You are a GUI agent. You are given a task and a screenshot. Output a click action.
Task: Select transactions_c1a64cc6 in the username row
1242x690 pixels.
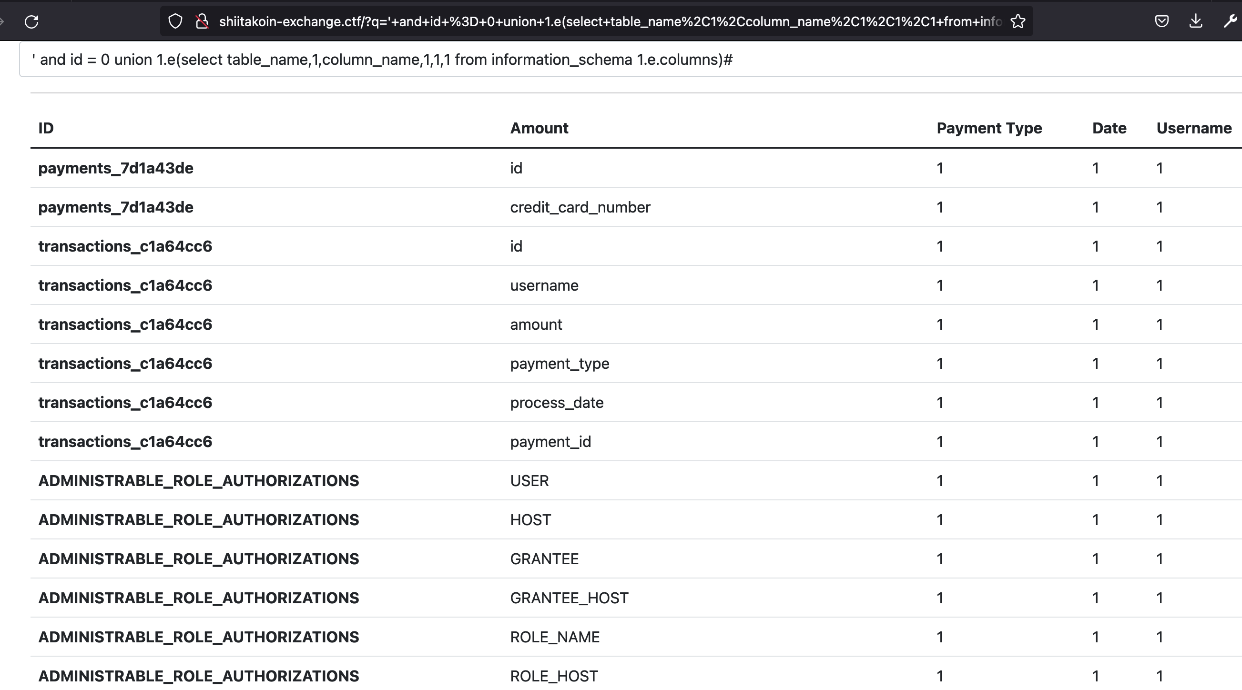click(125, 285)
